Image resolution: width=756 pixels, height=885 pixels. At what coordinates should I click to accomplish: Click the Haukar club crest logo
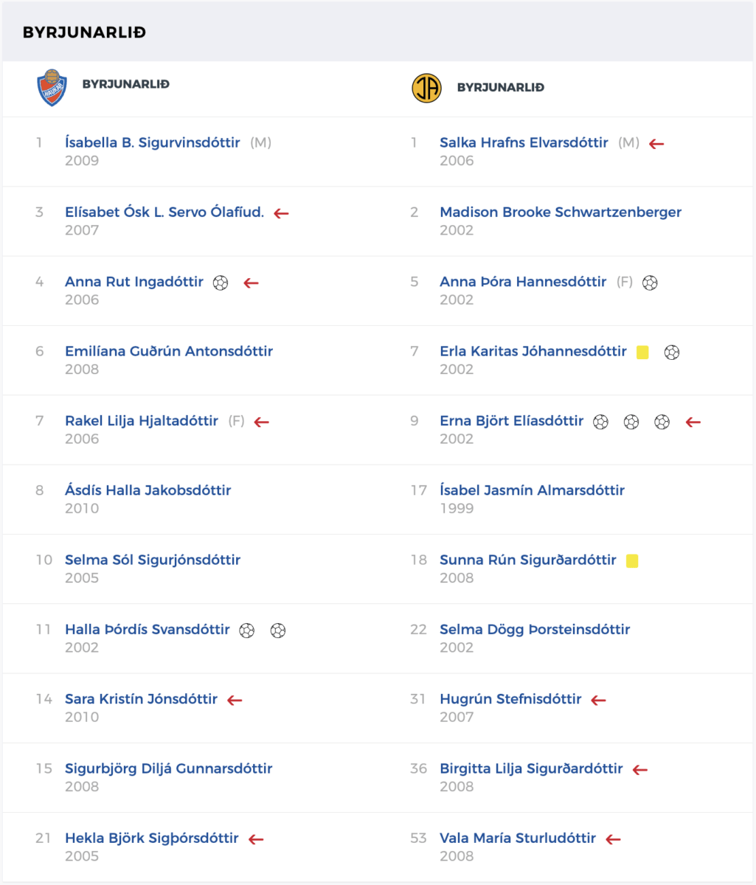pos(52,88)
